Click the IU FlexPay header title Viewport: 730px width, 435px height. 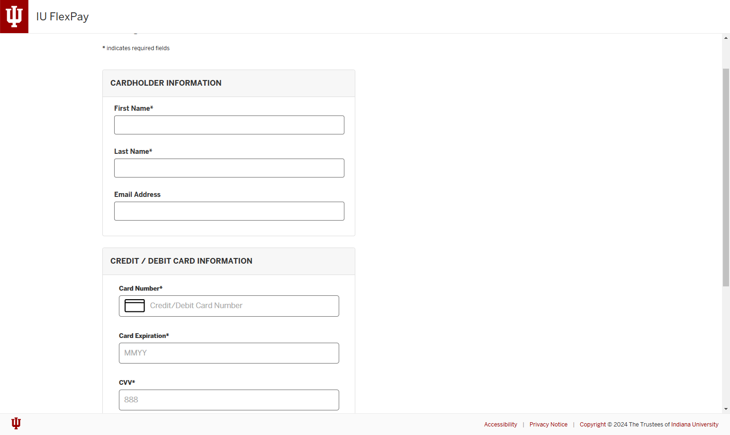[63, 17]
